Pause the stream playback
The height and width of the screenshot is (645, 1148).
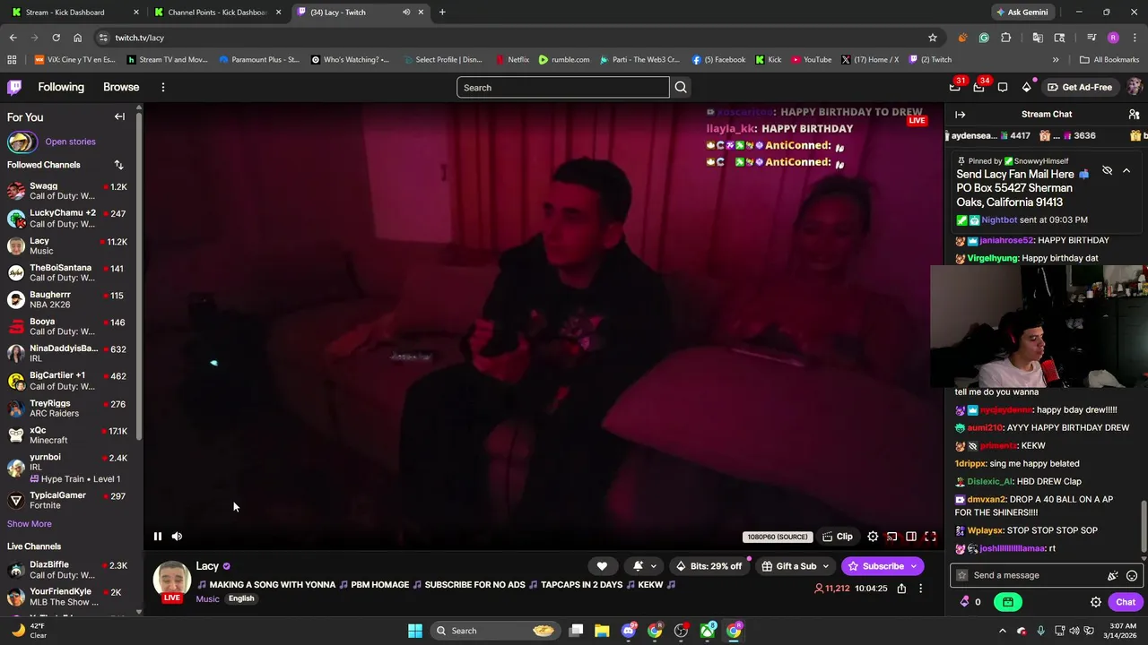tap(158, 537)
